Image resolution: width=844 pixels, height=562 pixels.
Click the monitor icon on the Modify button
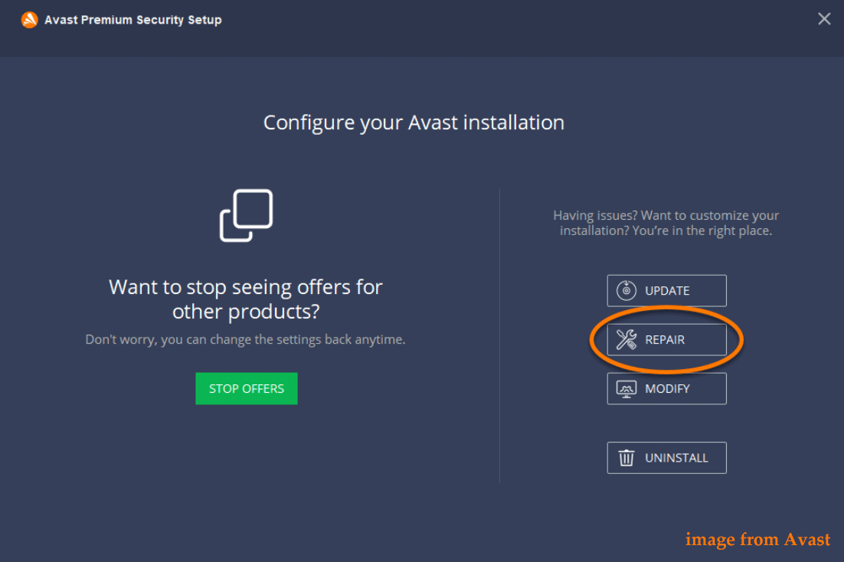pyautogui.click(x=626, y=389)
